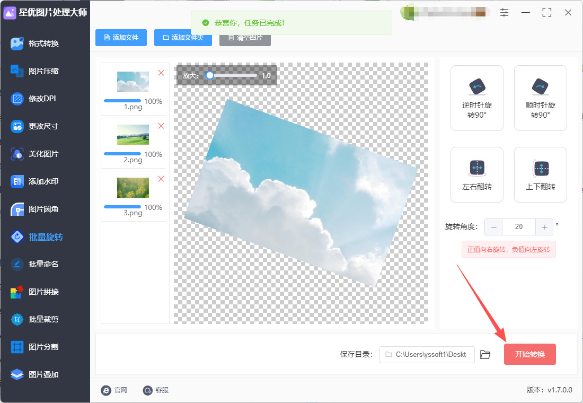Click the 1.png file name

point(133,107)
